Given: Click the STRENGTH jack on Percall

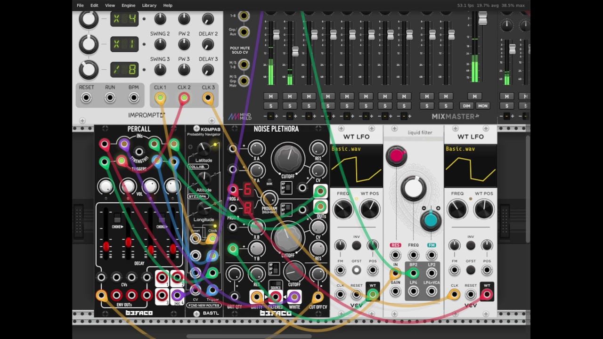Looking at the screenshot, I should pos(139,152).
